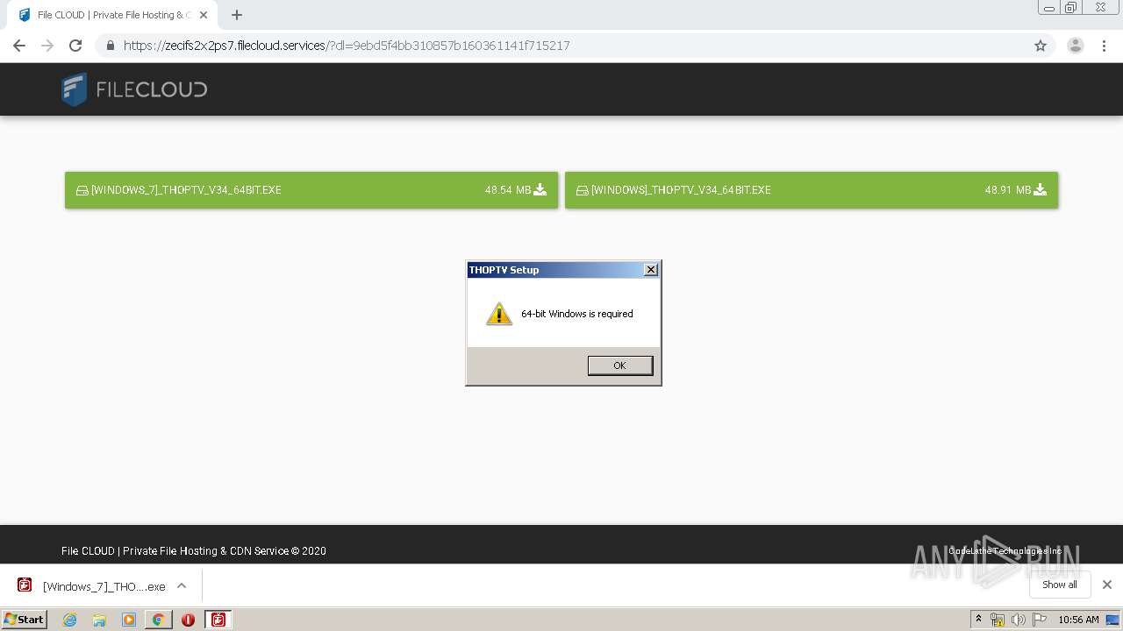
Task: Click the FileCloud logo in header
Action: [134, 89]
